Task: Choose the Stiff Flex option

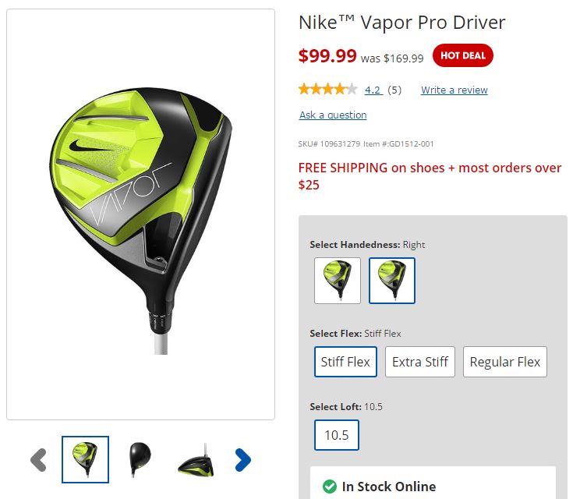Action: [x=345, y=362]
